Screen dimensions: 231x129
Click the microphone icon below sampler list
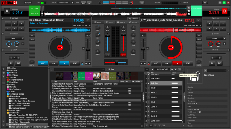pyautogui.click(x=159, y=126)
